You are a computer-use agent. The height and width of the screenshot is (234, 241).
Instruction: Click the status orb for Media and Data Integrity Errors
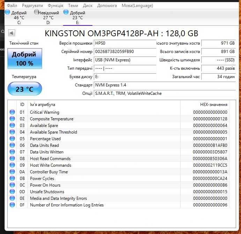tap(12, 198)
